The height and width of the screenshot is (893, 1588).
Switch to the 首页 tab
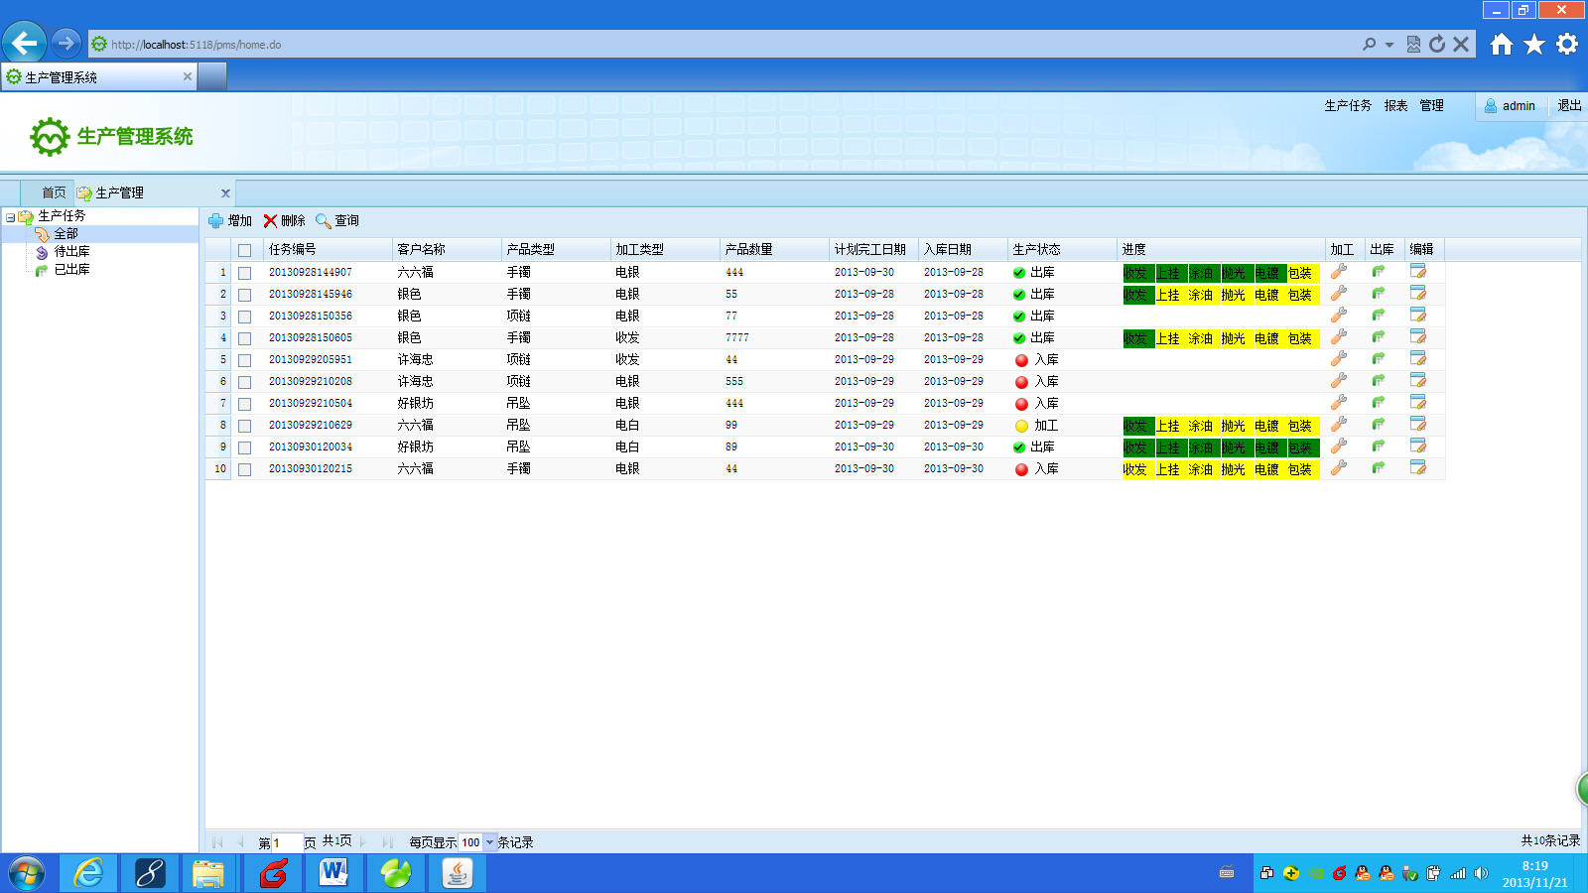tap(54, 192)
